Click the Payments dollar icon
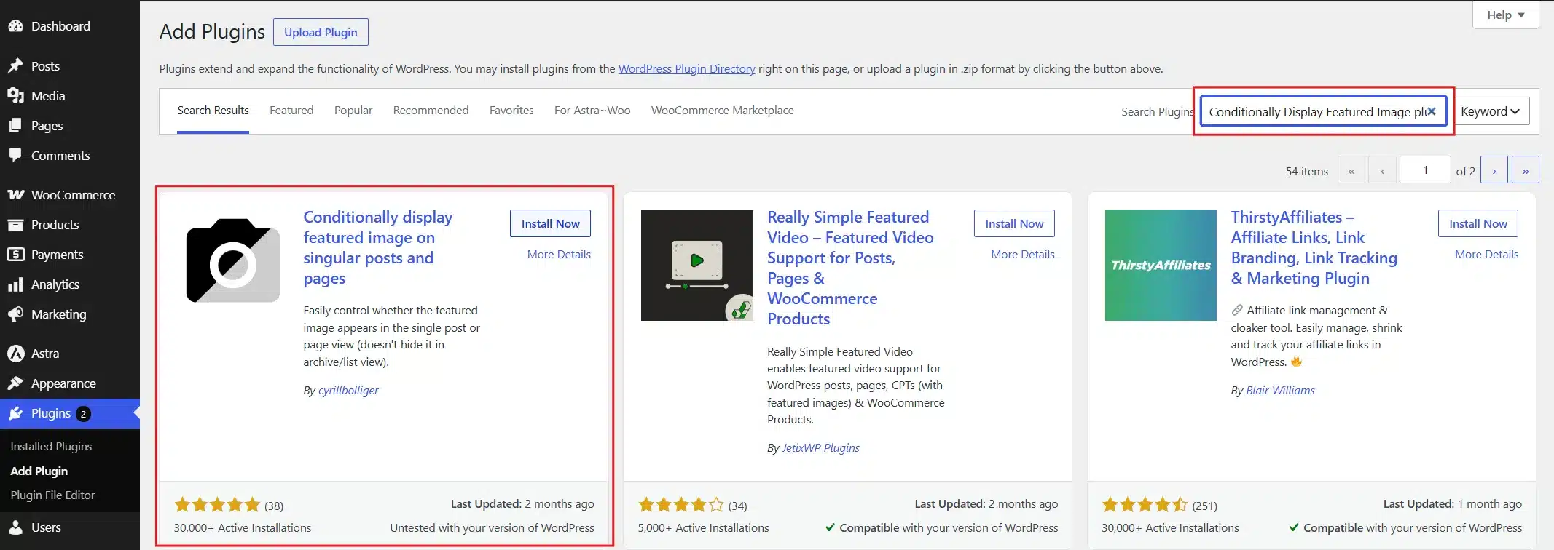Image resolution: width=1554 pixels, height=550 pixels. click(x=15, y=255)
